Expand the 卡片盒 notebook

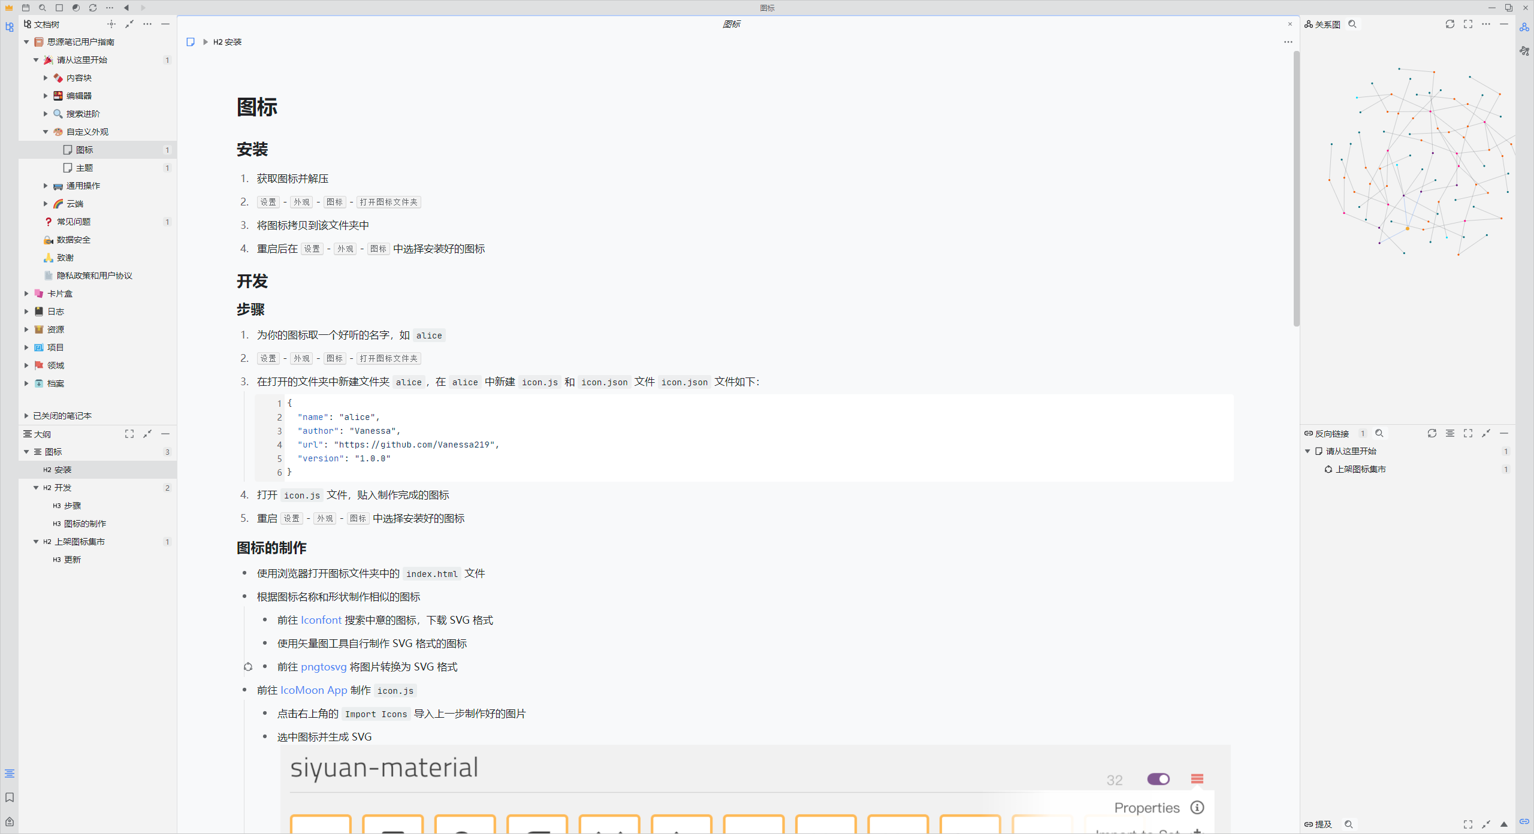coord(26,294)
